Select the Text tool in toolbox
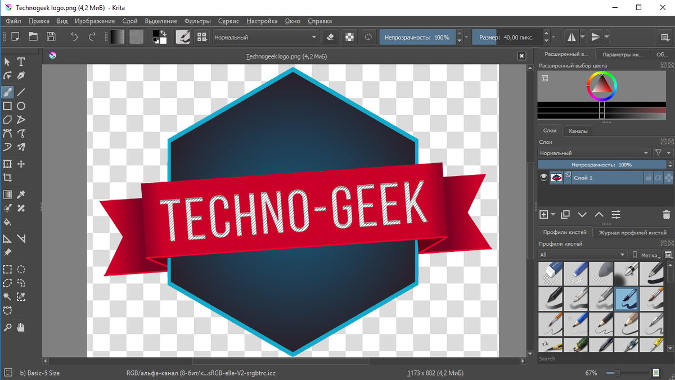This screenshot has height=380, width=675. (x=21, y=61)
